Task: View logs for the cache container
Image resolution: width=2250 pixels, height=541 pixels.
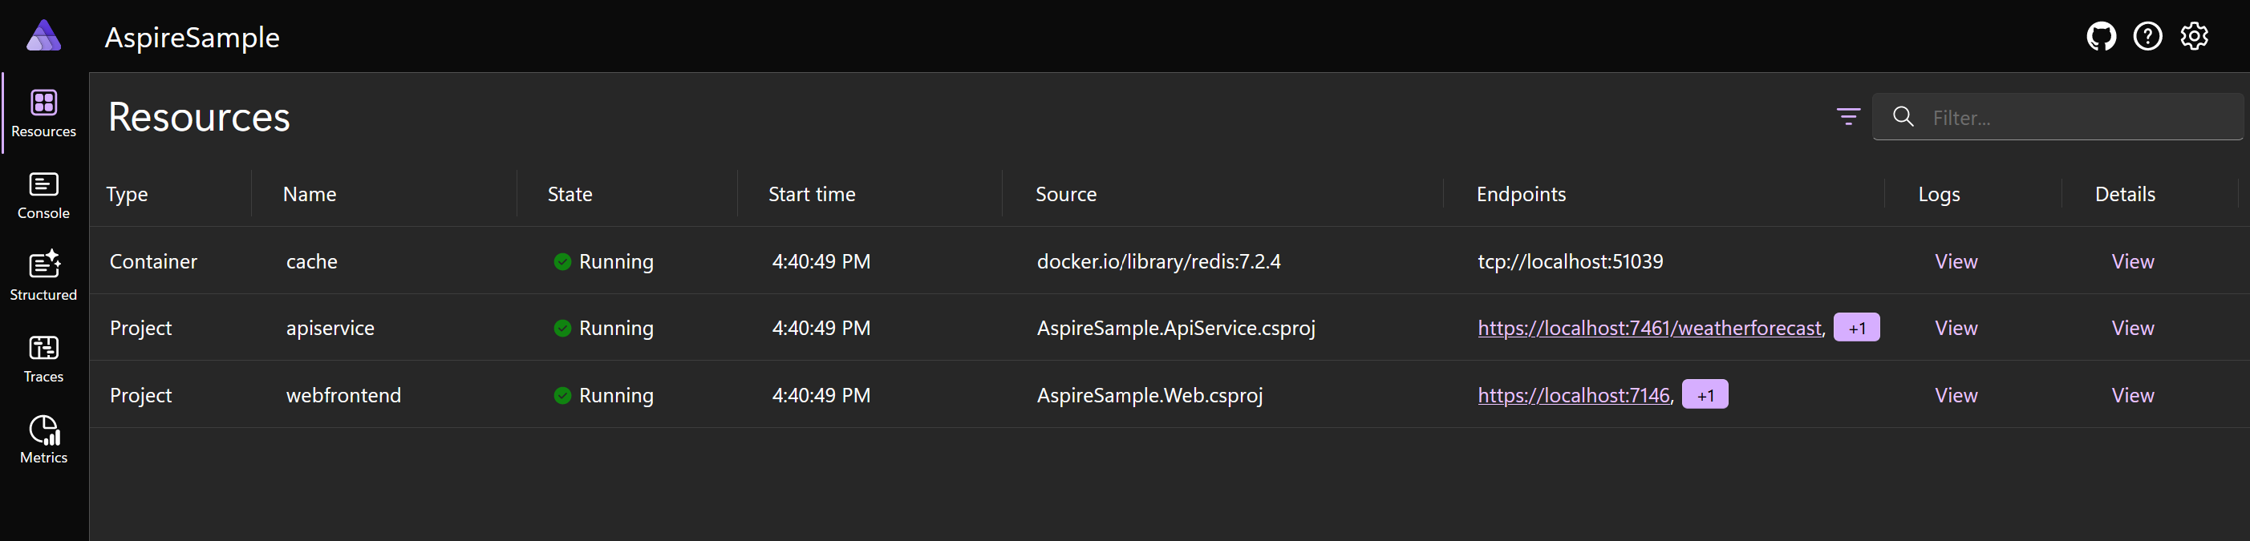Action: (x=1956, y=262)
